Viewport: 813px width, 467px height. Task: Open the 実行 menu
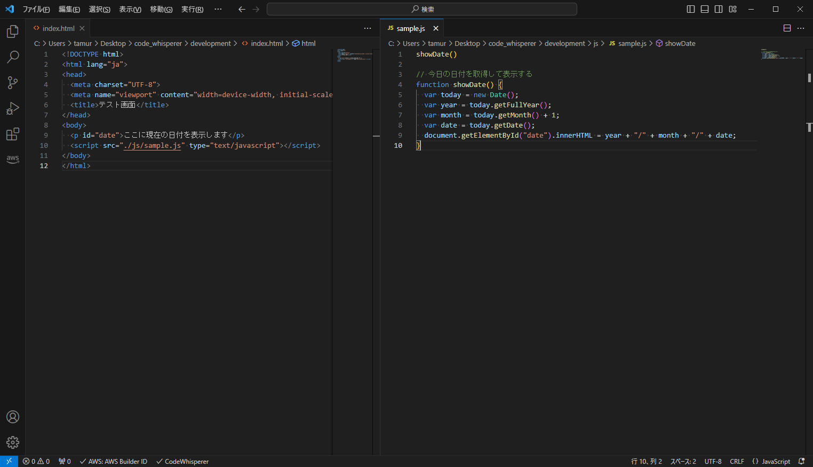pyautogui.click(x=192, y=9)
